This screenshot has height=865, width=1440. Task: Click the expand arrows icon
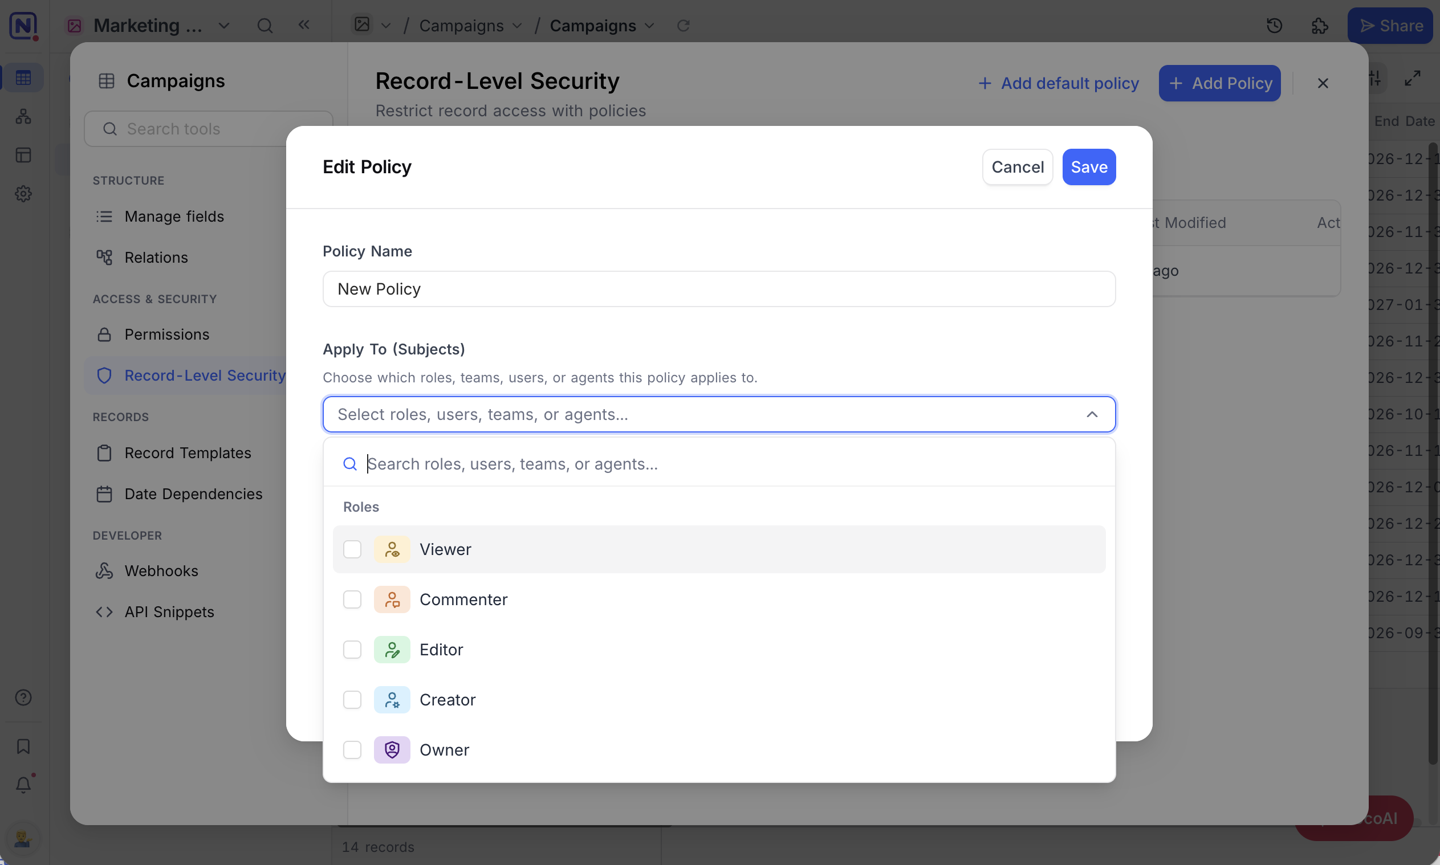(x=1413, y=77)
